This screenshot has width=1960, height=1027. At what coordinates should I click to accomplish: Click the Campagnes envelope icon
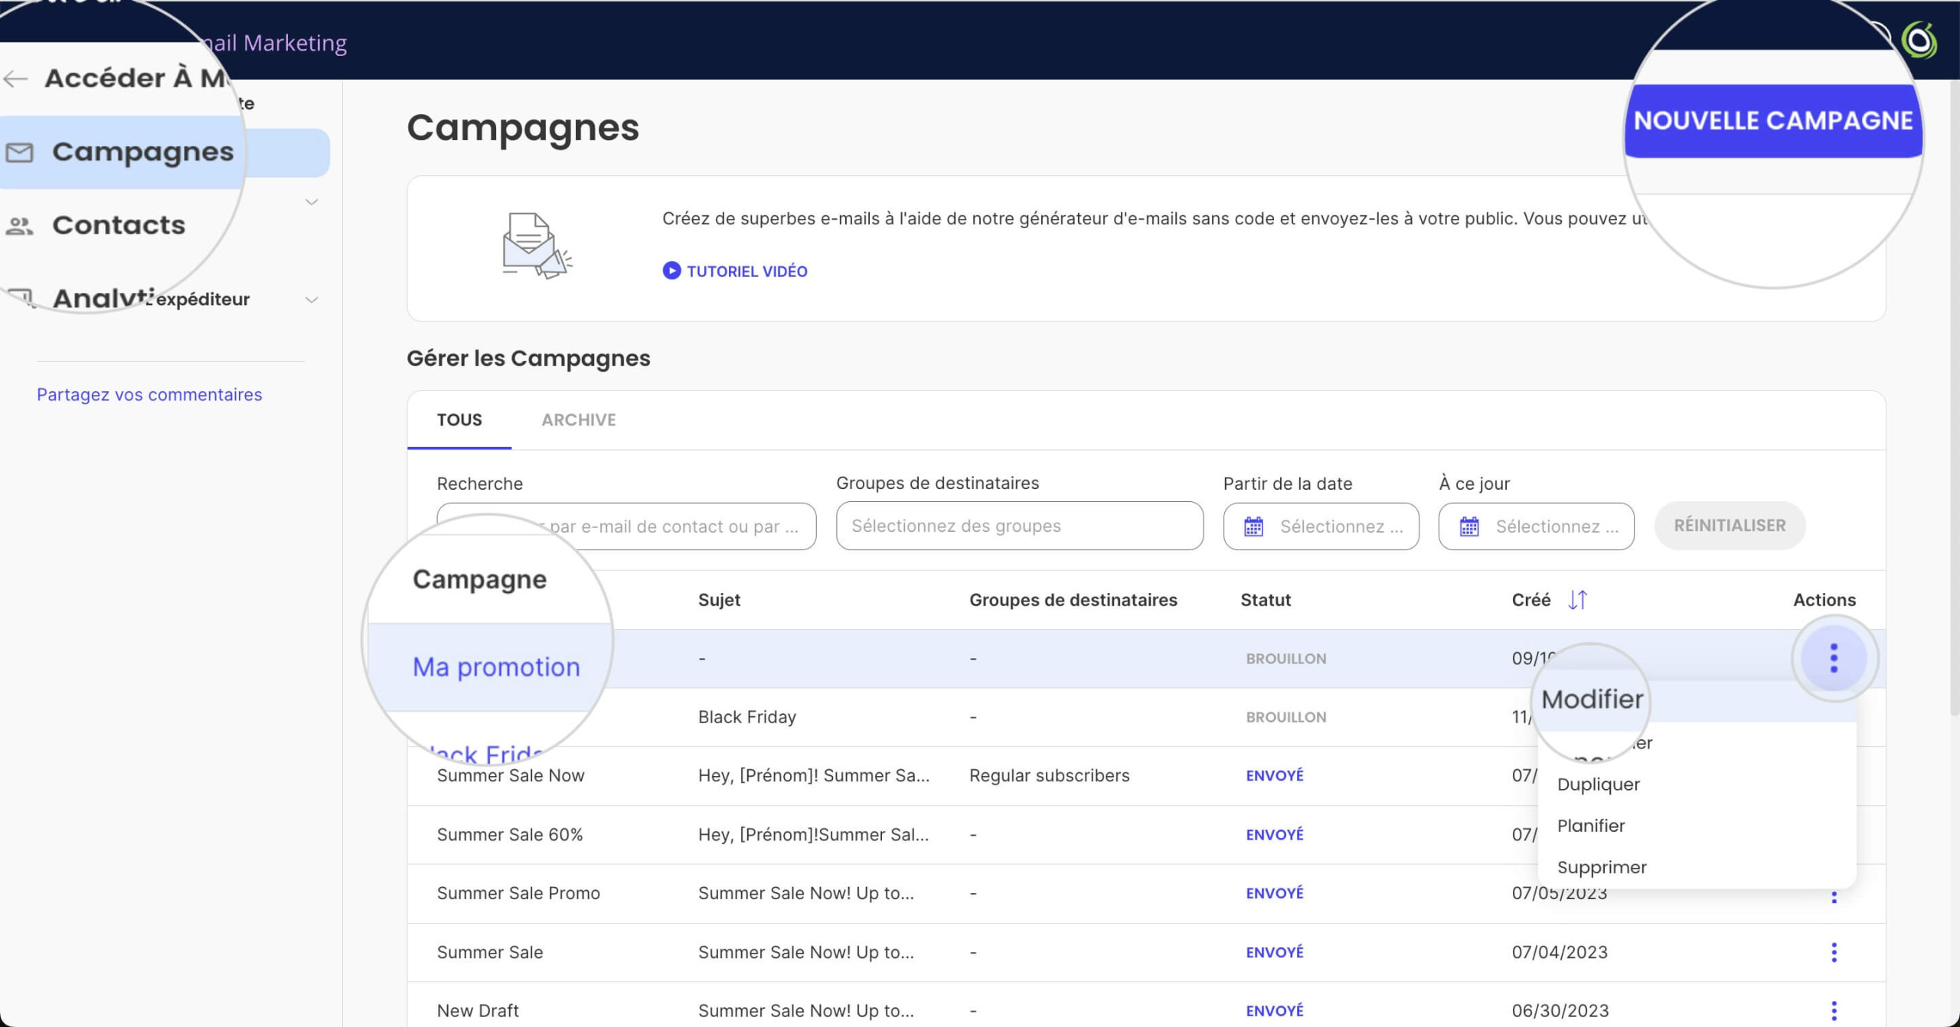click(x=19, y=152)
